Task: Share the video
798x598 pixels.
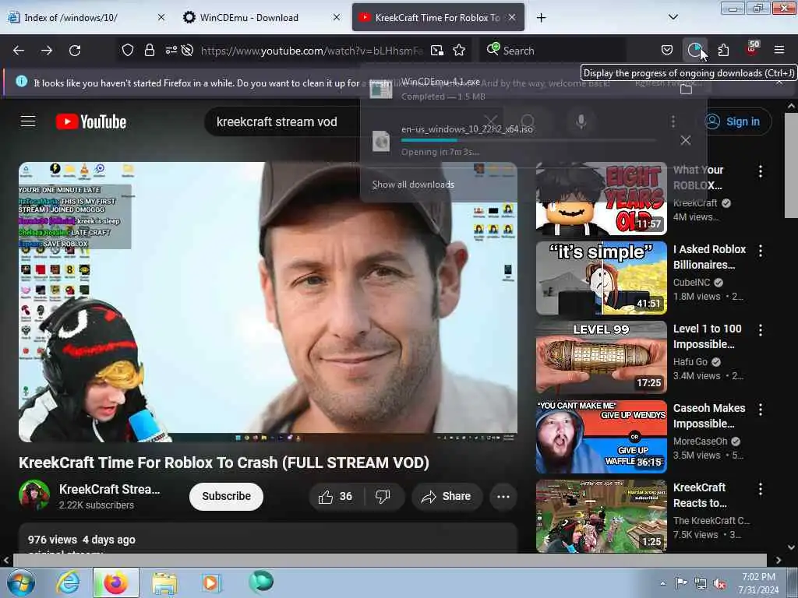Action: pyautogui.click(x=447, y=496)
